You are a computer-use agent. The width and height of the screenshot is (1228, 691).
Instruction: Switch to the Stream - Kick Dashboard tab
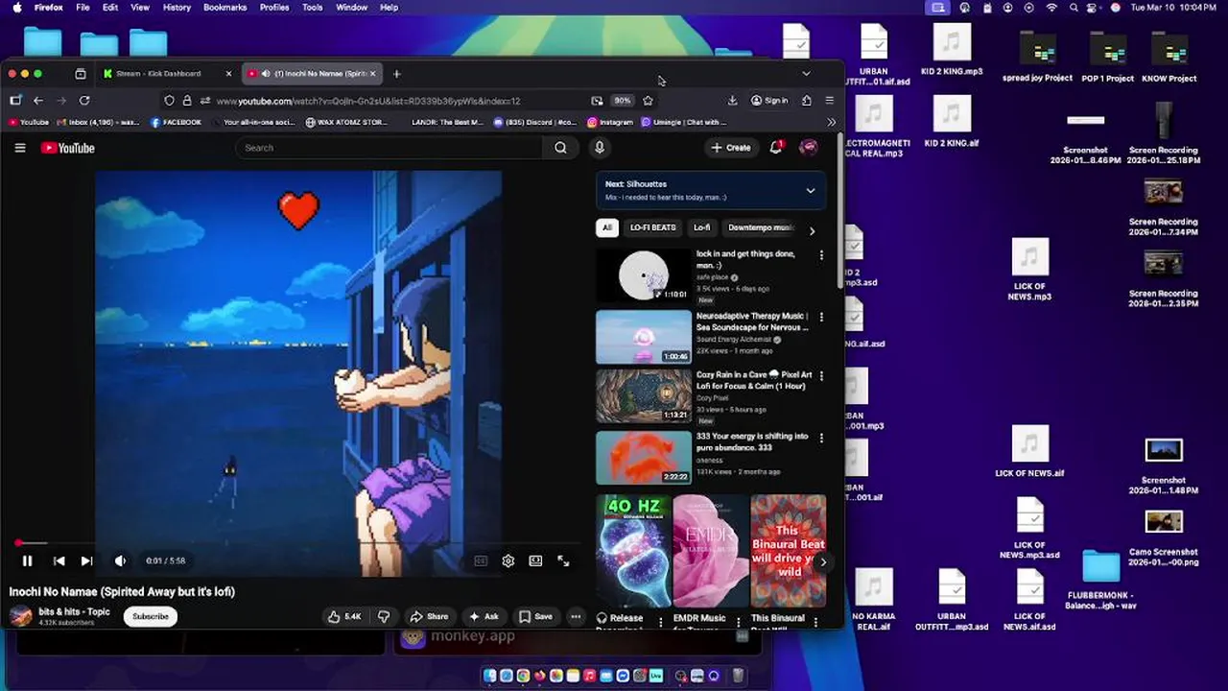[158, 74]
